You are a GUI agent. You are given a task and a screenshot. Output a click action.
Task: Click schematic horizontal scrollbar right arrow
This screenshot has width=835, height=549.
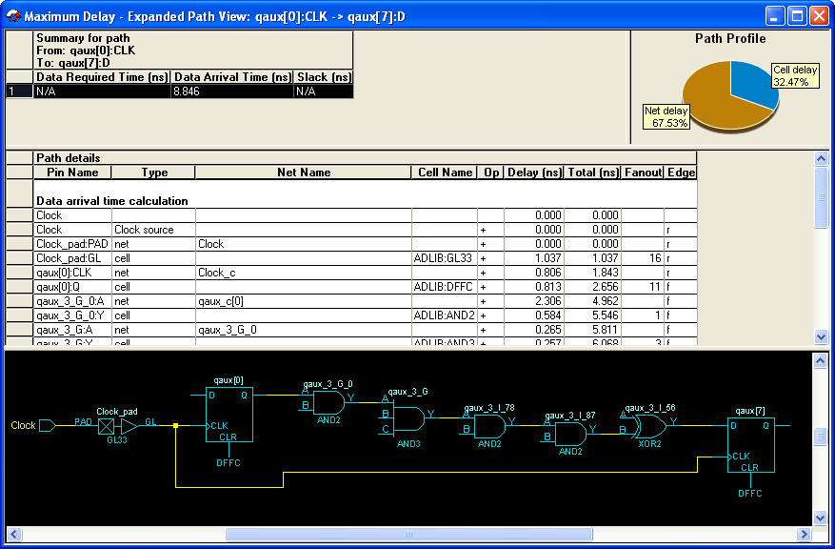click(x=804, y=534)
